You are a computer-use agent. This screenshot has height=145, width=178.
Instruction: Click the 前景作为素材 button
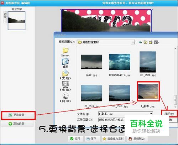pyautogui.click(x=114, y=139)
